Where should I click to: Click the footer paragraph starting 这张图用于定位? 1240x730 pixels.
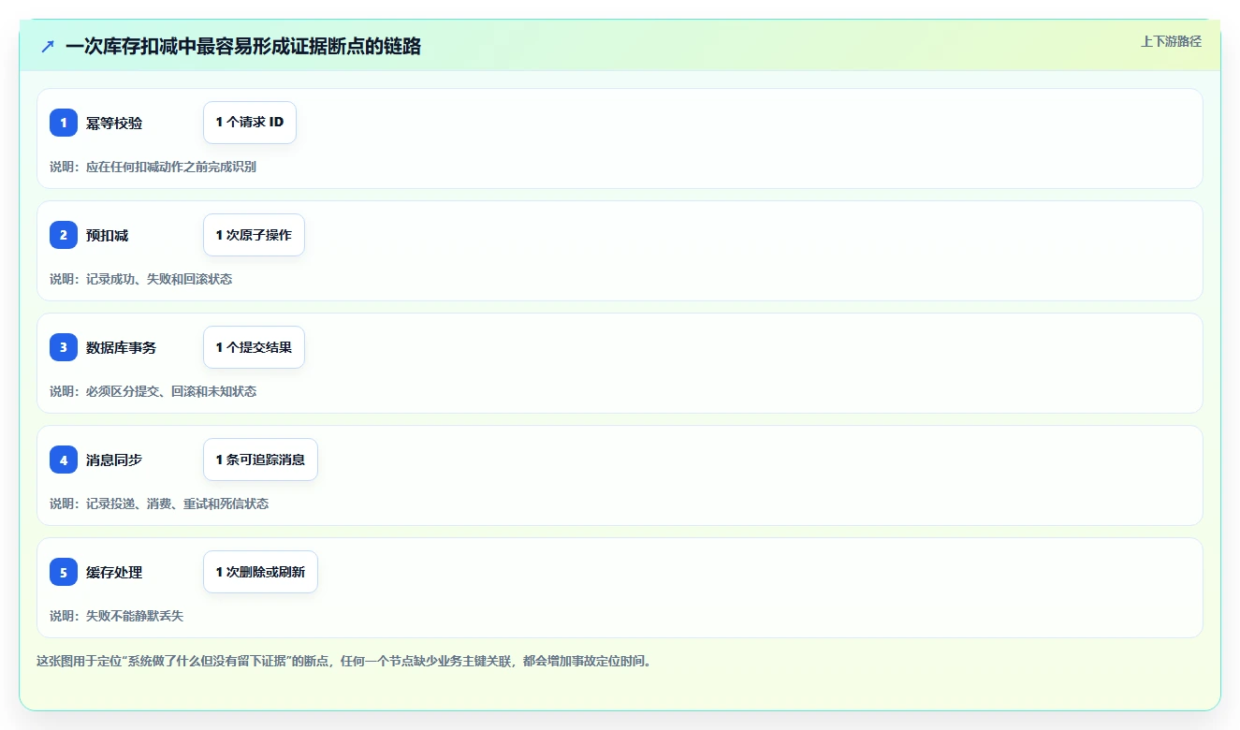343,661
